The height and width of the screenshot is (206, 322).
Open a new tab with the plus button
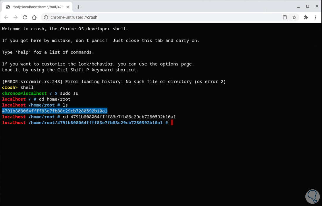tap(79, 6)
